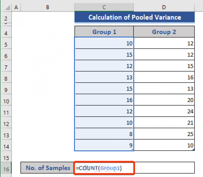Click the 'Group 2' header cell
203x177 pixels.
(164, 32)
